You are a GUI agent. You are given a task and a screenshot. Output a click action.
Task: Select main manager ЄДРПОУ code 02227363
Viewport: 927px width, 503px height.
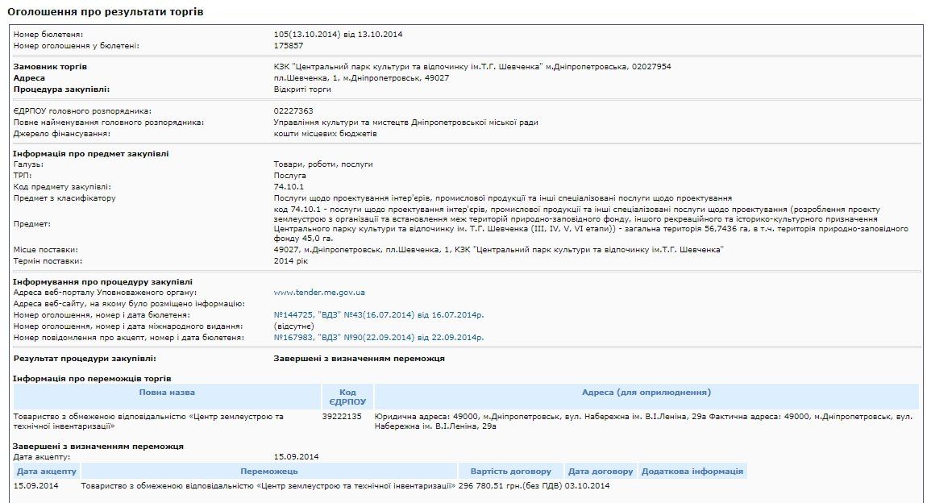click(x=293, y=110)
